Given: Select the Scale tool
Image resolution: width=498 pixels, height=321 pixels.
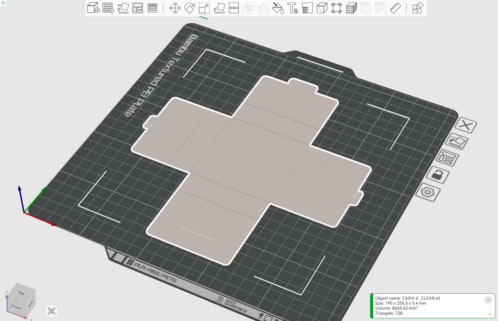Looking at the screenshot, I should pos(204,8).
